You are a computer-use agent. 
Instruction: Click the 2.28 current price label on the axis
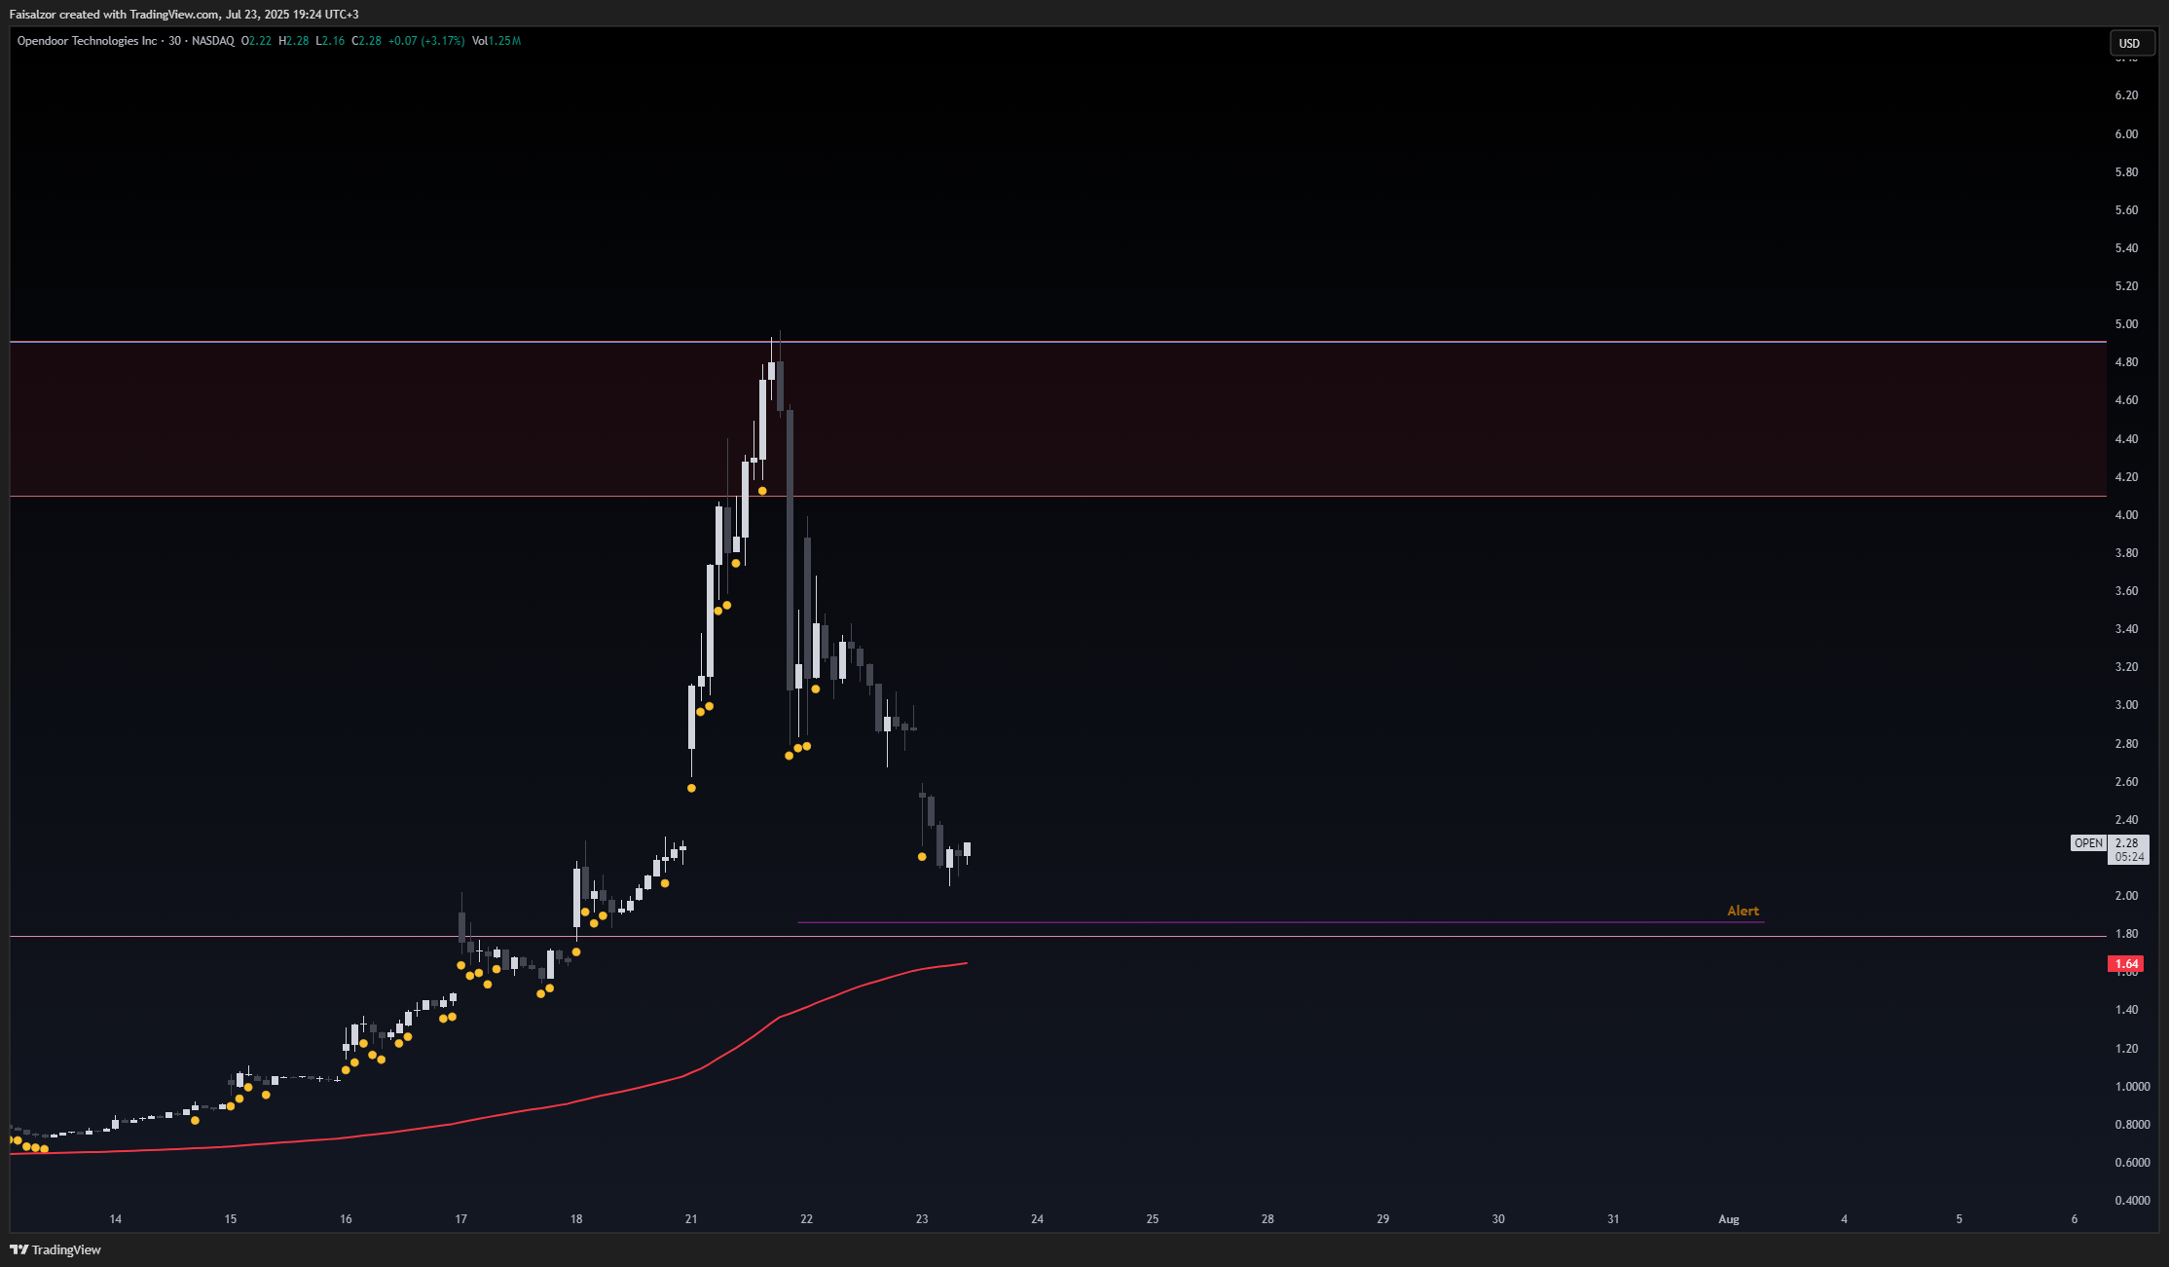point(2127,843)
